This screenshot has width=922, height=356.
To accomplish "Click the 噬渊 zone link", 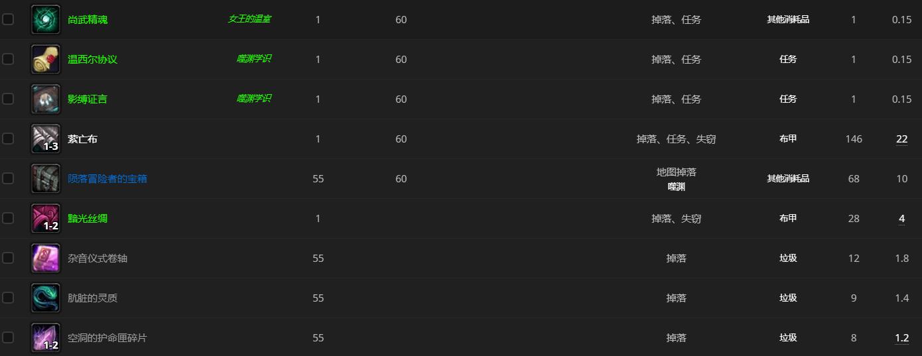I will pyautogui.click(x=677, y=187).
